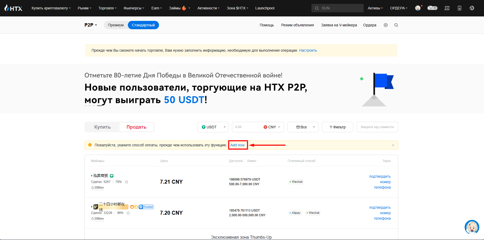Screen dimensions: 484x240
Task: Switch to Премиум mode
Action: (116, 25)
